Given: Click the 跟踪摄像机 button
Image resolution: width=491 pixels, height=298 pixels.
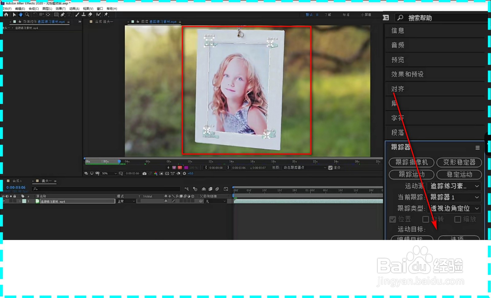Looking at the screenshot, I should click(412, 162).
